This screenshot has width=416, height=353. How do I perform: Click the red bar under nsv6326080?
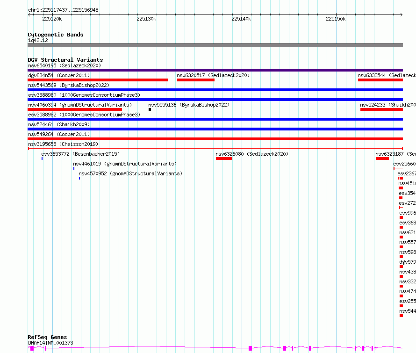tap(223, 158)
